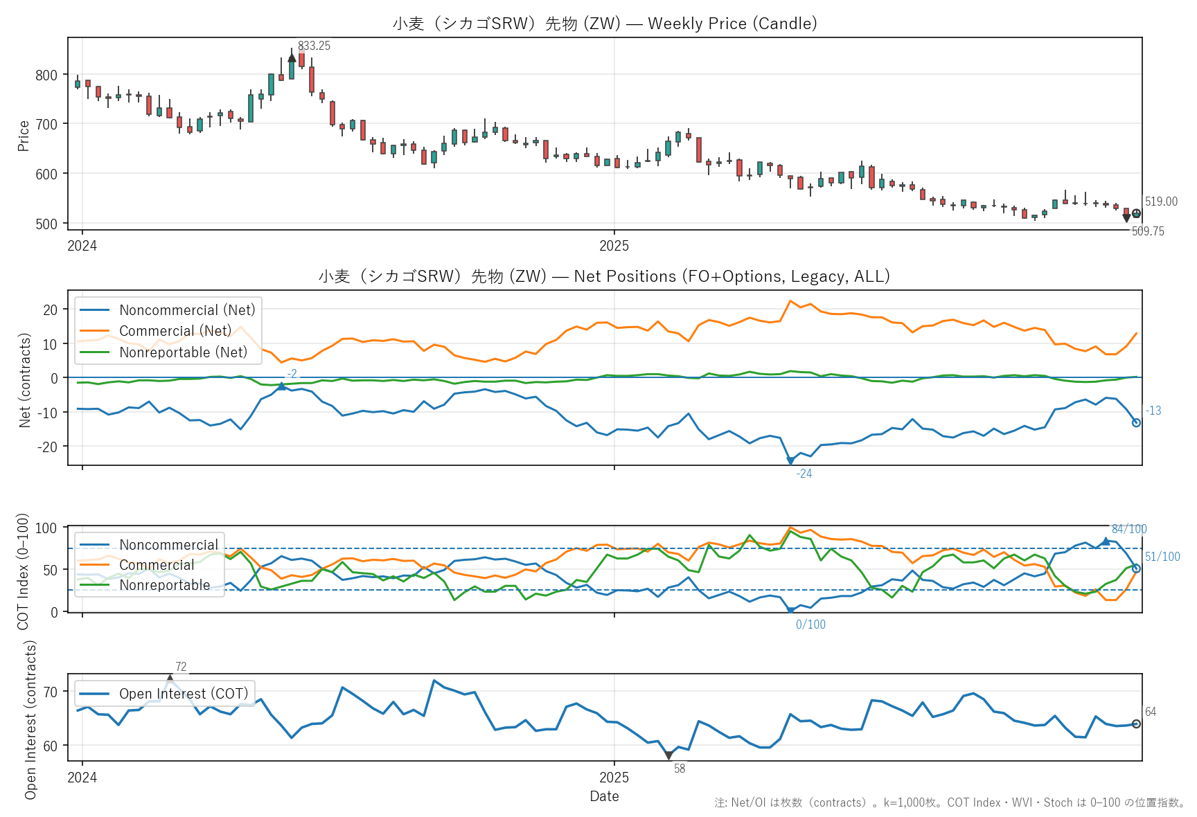Click the 84/100 COT index peak marker
The height and width of the screenshot is (817, 1197).
click(1106, 541)
